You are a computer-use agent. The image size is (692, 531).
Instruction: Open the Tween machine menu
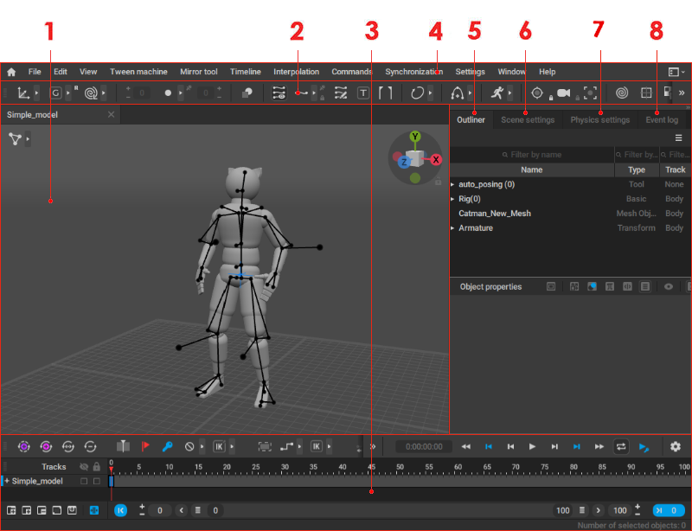coord(138,72)
